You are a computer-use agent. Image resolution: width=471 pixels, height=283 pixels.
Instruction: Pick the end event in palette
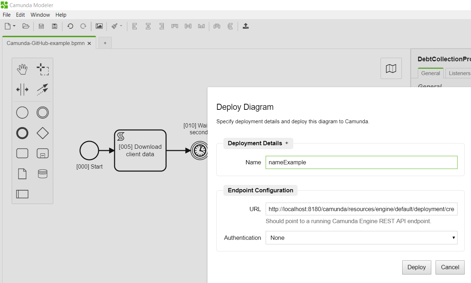(x=22, y=133)
